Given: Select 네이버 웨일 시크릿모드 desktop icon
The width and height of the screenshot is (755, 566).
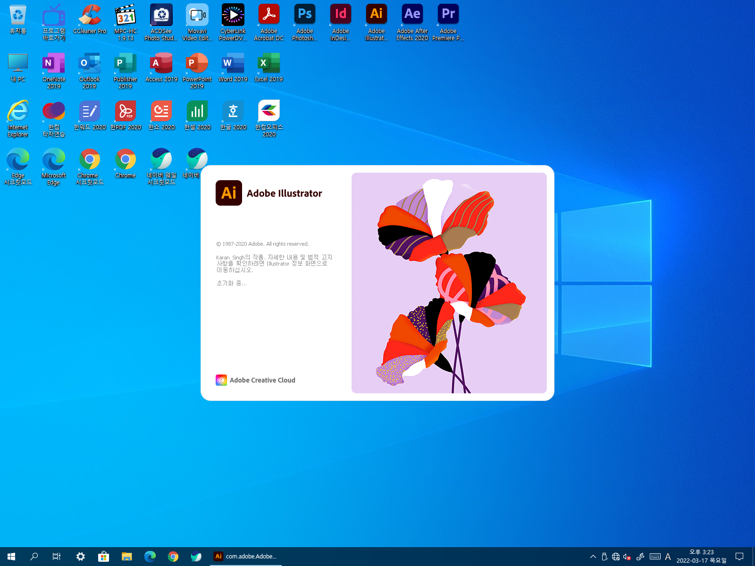Looking at the screenshot, I should pos(161,167).
